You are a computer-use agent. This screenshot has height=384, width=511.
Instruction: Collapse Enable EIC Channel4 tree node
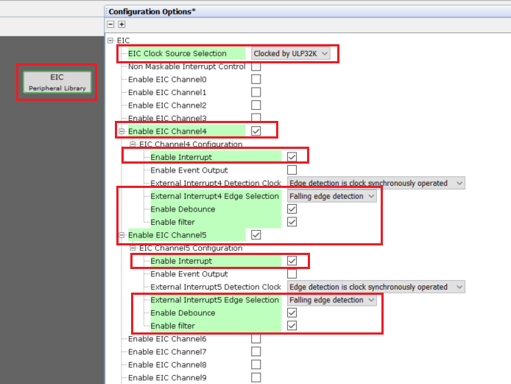(121, 131)
